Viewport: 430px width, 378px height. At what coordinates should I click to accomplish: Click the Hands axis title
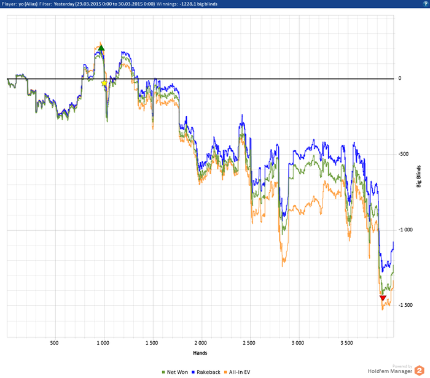[200, 353]
